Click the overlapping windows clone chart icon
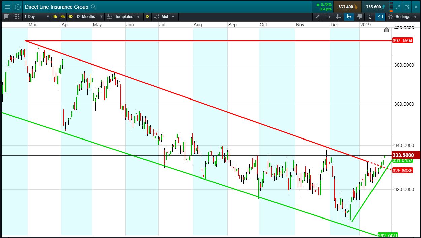Viewport: 421px width, 238px height. click(x=359, y=17)
